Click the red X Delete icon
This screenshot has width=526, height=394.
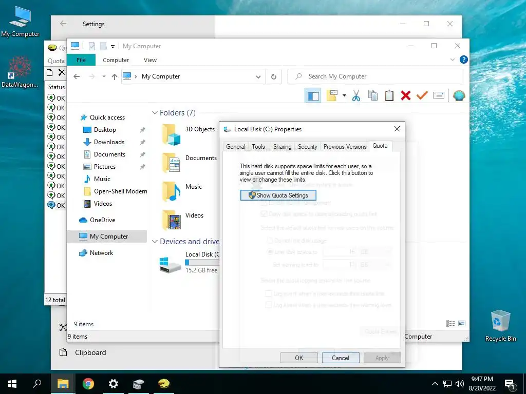[x=406, y=95]
